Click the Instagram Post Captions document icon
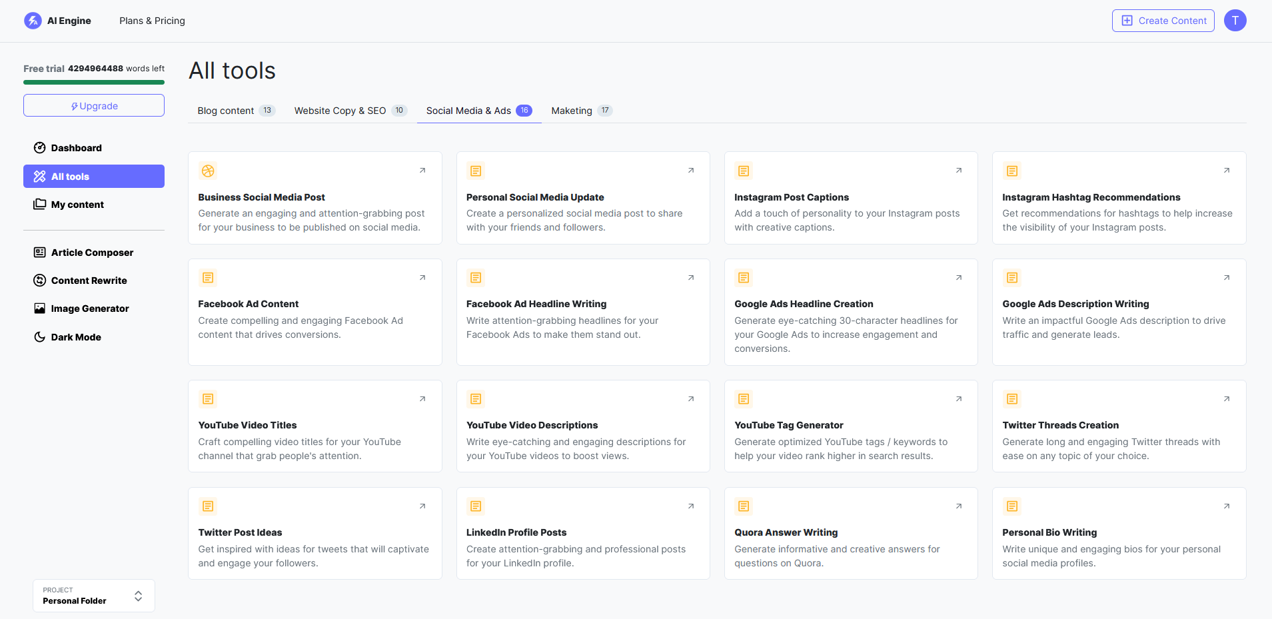Viewport: 1272px width, 619px height. [x=744, y=171]
